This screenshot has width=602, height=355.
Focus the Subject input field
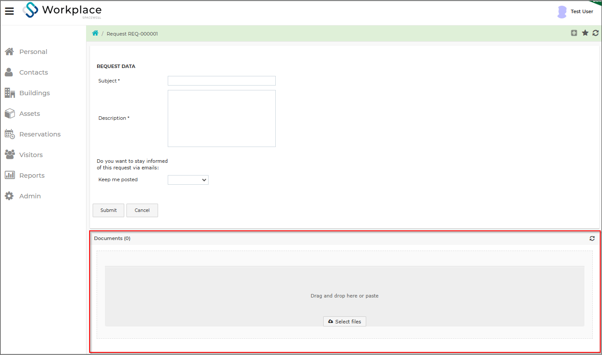[x=222, y=81]
